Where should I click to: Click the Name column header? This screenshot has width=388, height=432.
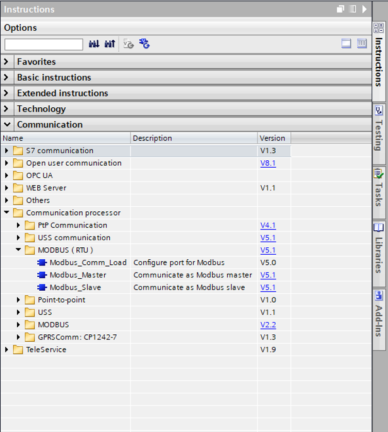(66, 138)
